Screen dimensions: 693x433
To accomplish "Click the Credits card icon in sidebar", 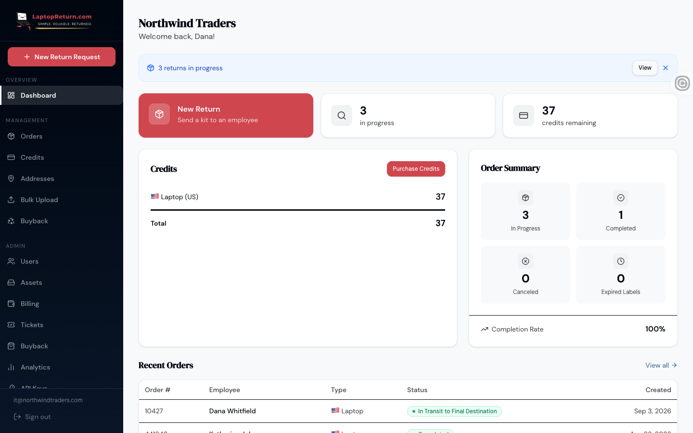I will pos(11,157).
